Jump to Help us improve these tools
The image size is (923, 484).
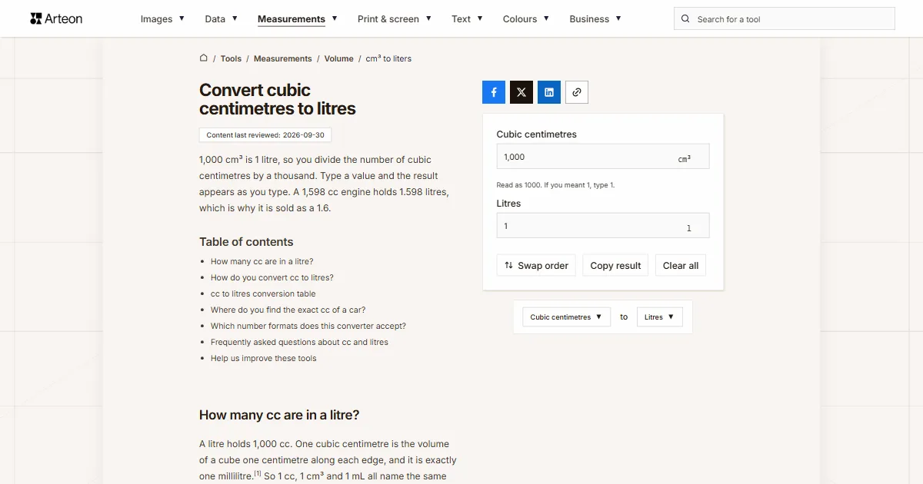coord(264,358)
